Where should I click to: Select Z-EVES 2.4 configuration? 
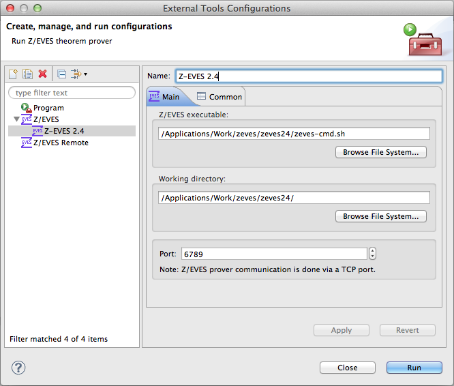tap(63, 131)
